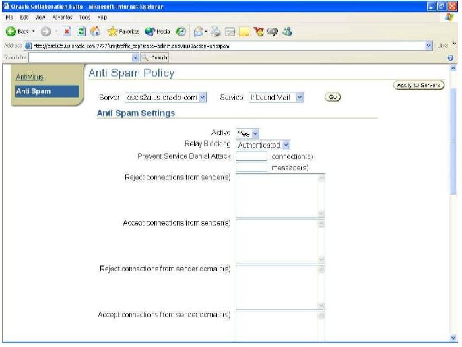
Task: Click the Stop loading icon
Action: tap(67, 32)
